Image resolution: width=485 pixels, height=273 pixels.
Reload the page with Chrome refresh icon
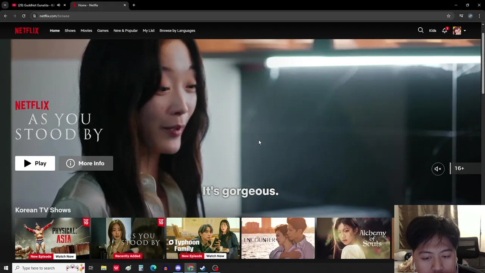coord(23,16)
